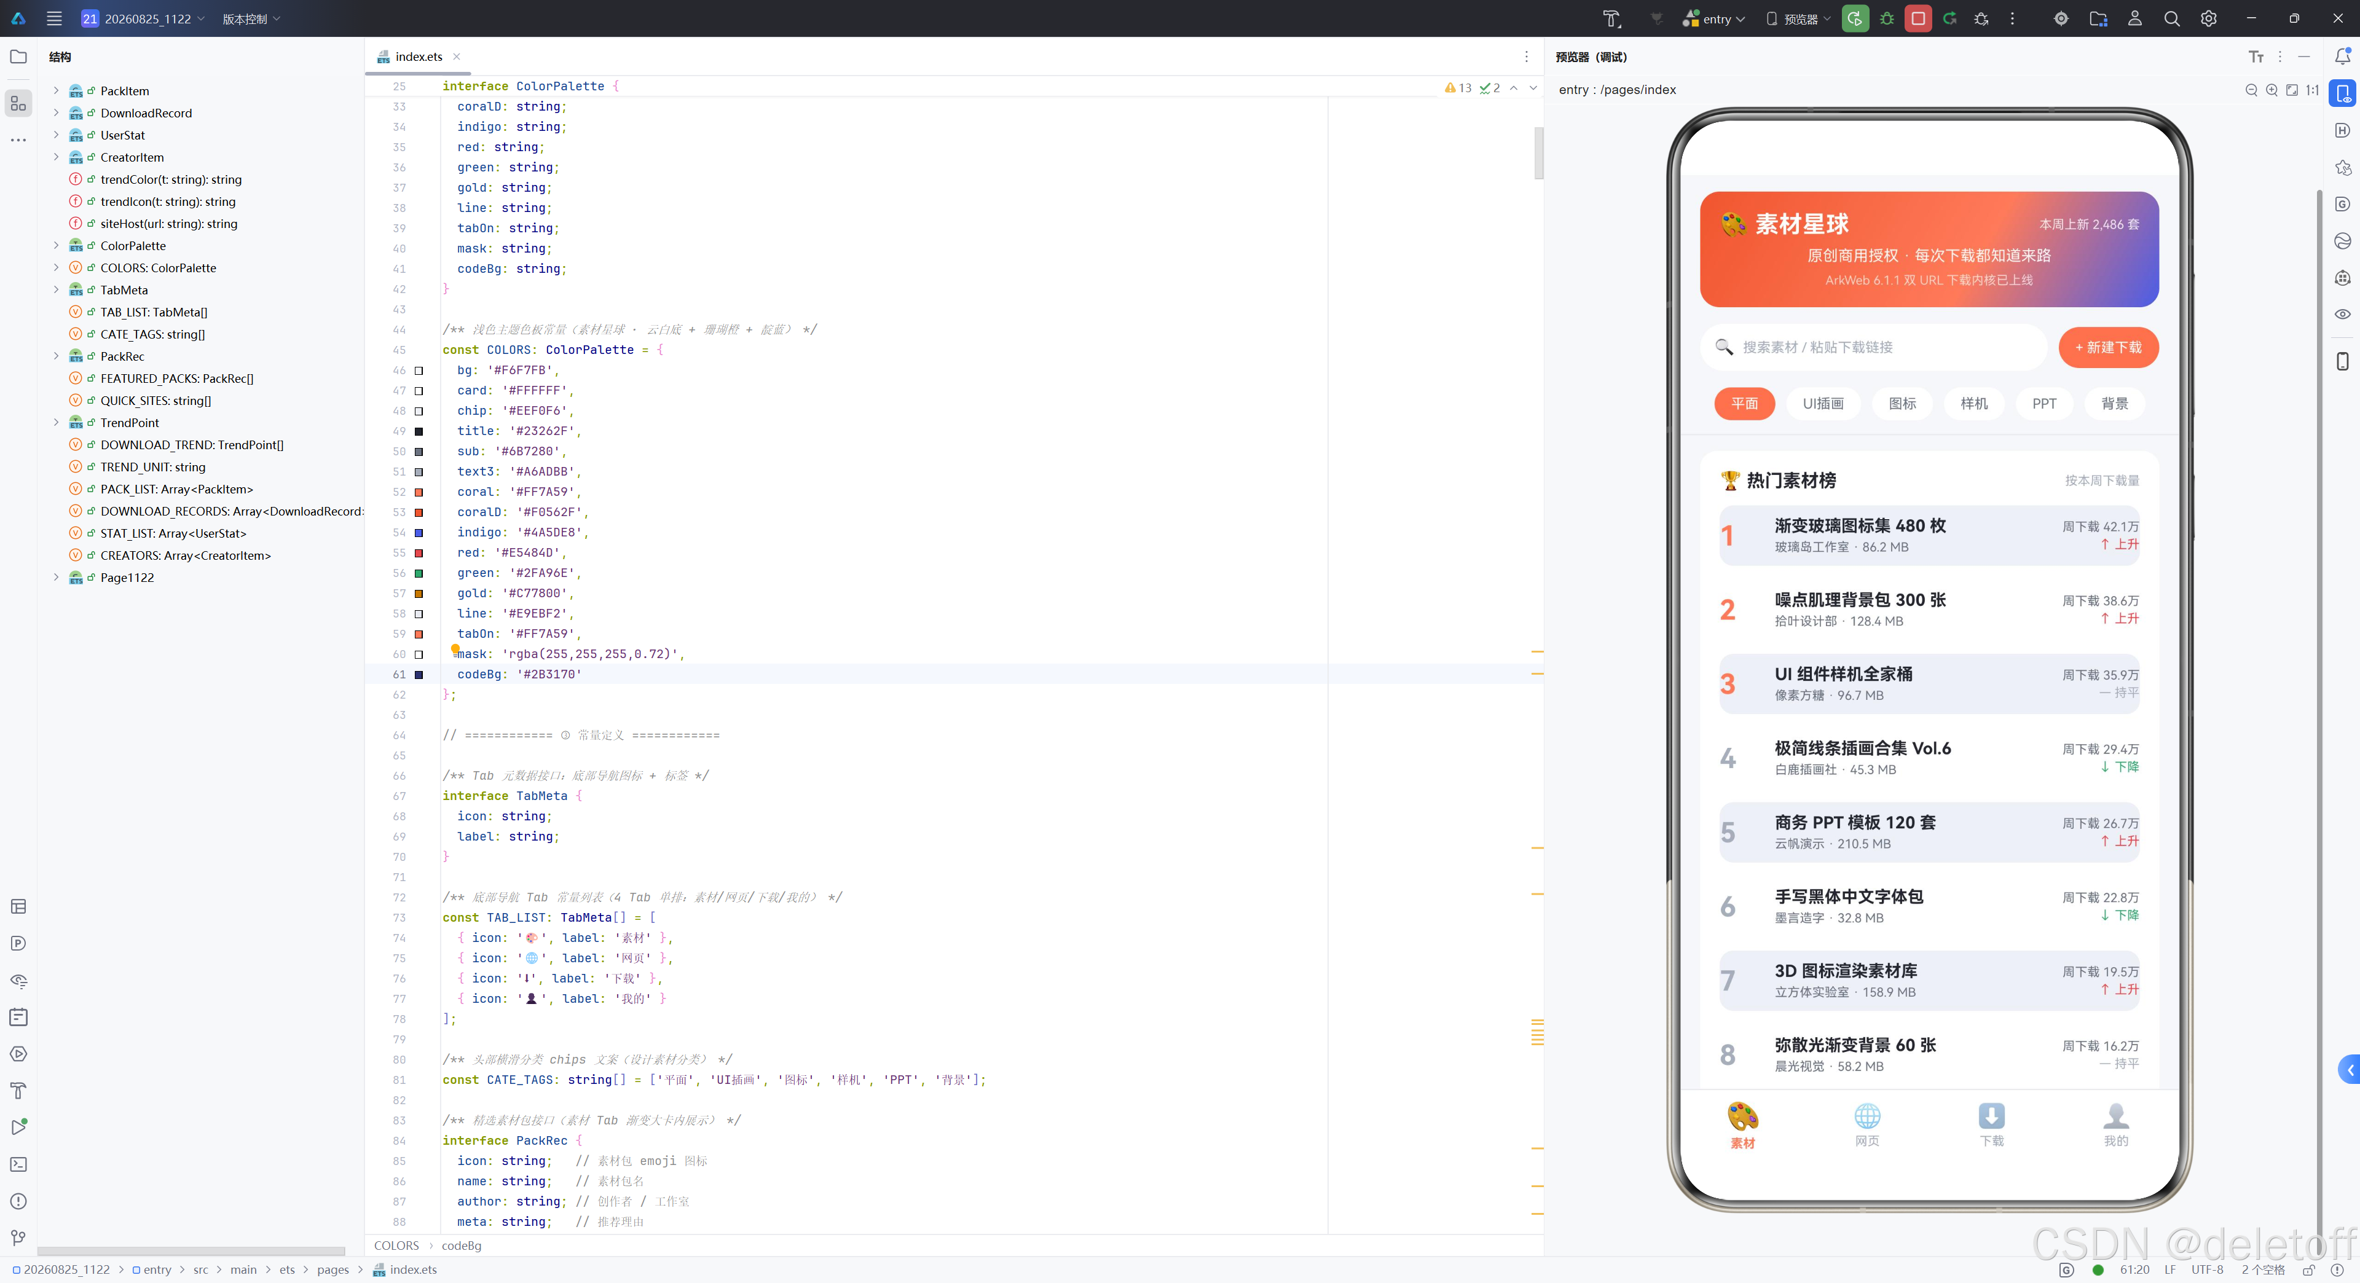
Task: Open the 20260825_1122 project dropdown
Action: click(x=143, y=18)
